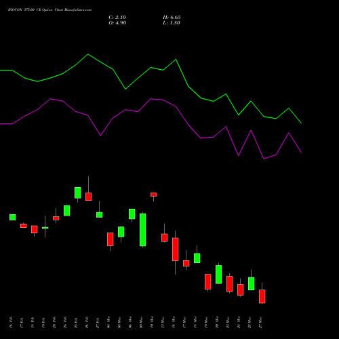The image size is (339, 339).
Task: Click the low price value L: 1.80
Action: pos(172,23)
